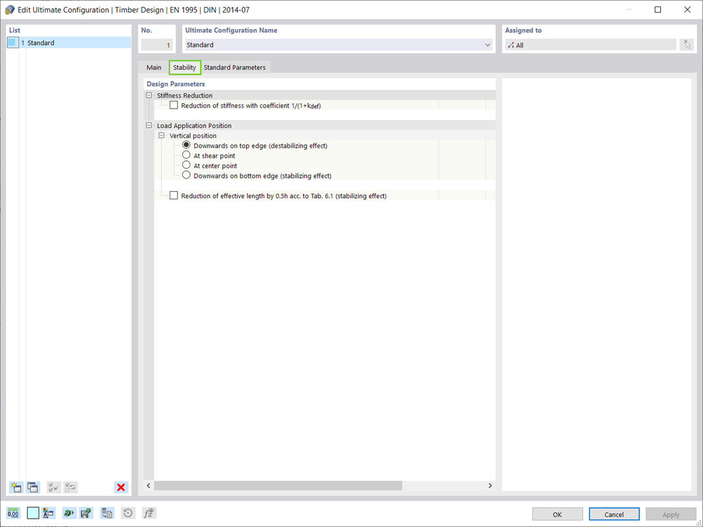The width and height of the screenshot is (703, 527).
Task: Enable reduction of stiffness with coefficient 1/(1+kdef)
Action: [174, 105]
